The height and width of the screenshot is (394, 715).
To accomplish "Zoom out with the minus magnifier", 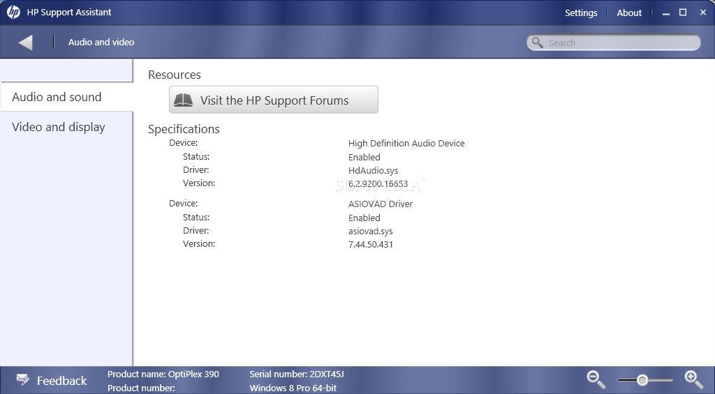I will (596, 379).
